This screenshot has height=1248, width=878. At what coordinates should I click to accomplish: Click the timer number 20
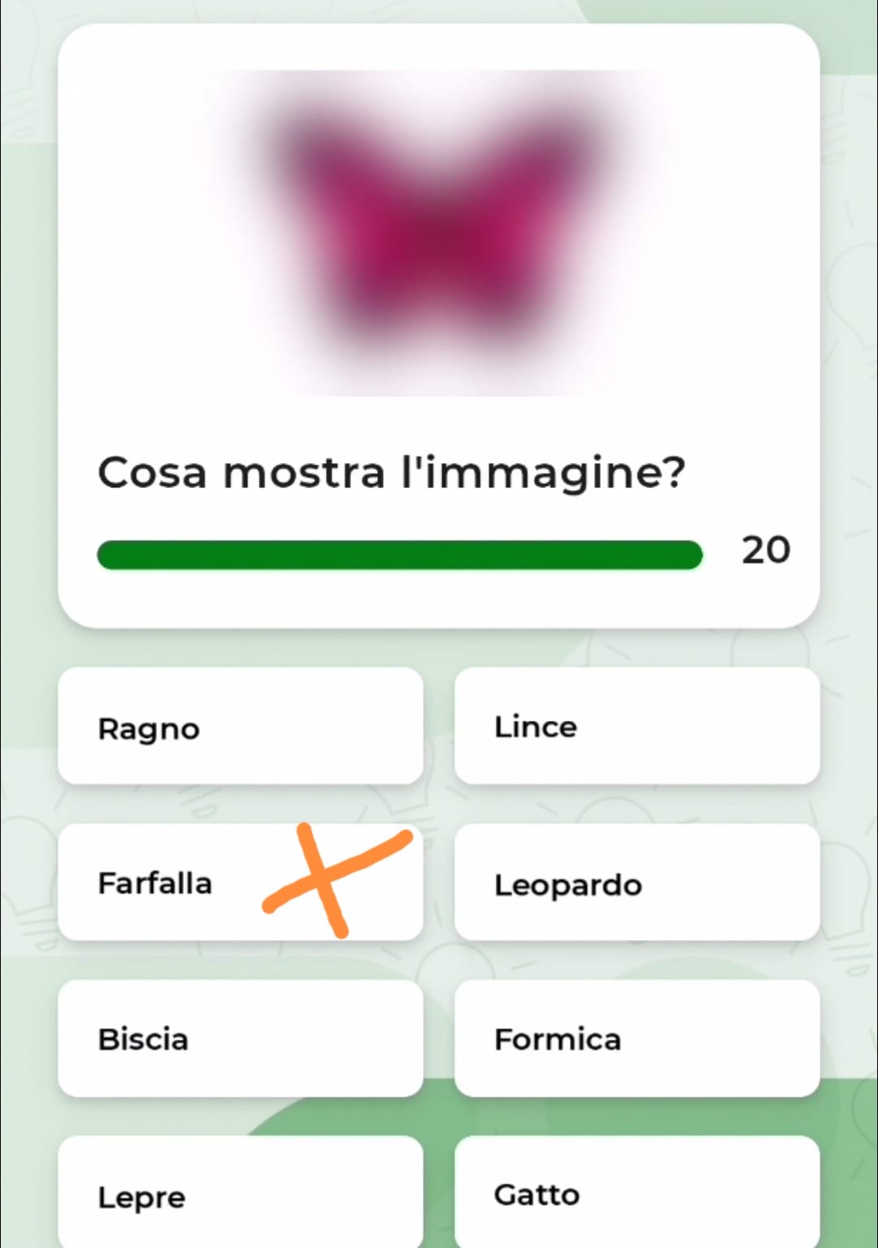765,551
